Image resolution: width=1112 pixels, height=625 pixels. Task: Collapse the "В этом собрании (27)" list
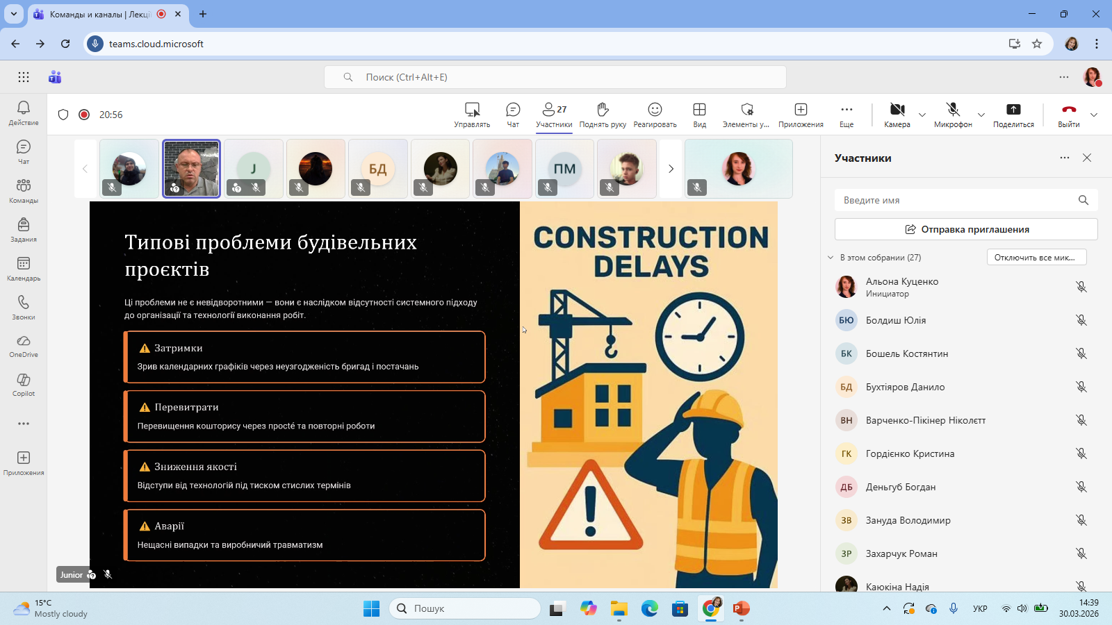(x=831, y=258)
